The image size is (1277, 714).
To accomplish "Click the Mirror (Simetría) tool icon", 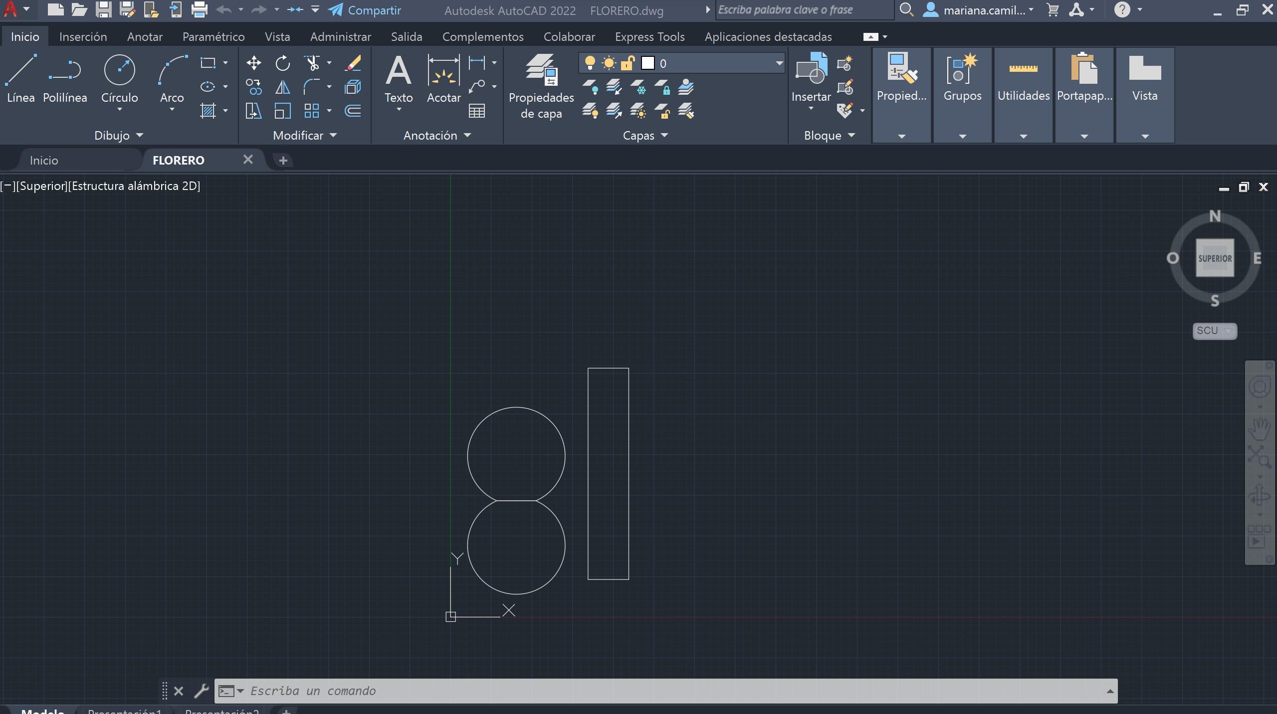I will click(x=282, y=87).
